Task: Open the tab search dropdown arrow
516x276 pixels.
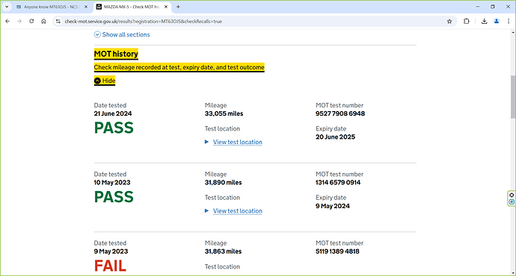Action: coord(7,7)
